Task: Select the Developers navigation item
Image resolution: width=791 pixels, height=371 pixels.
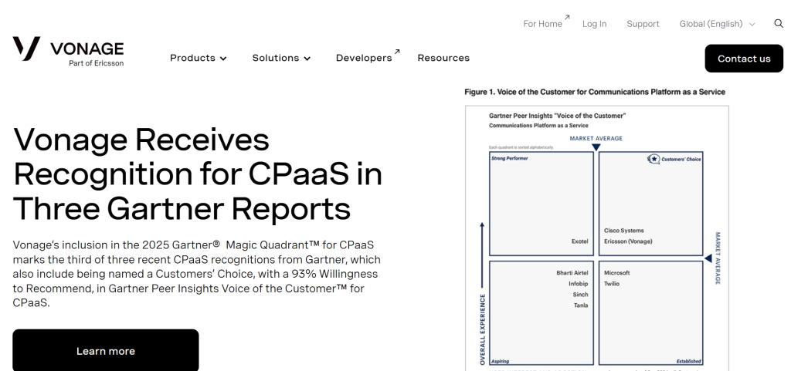Action: tap(364, 58)
